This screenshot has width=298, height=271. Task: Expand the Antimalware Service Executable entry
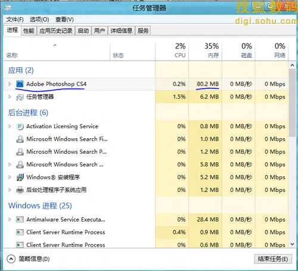tap(10, 219)
